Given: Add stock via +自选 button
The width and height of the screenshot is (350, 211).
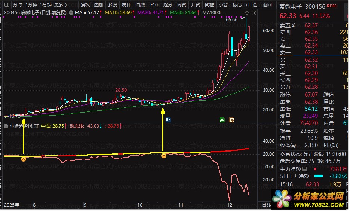Looking at the screenshot, I should click(251, 4).
